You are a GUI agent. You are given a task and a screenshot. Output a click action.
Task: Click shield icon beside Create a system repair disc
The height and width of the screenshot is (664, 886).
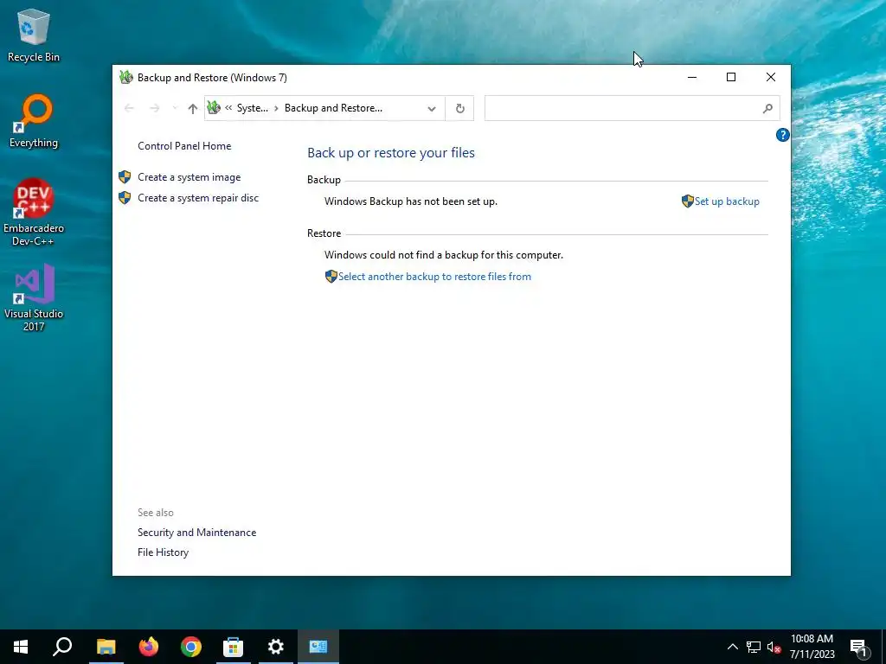click(125, 198)
